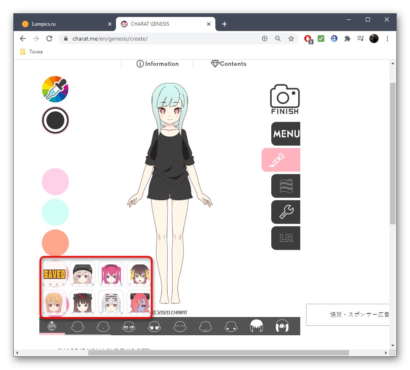Bookmark this page with the star
The height and width of the screenshot is (370, 410).
point(291,38)
